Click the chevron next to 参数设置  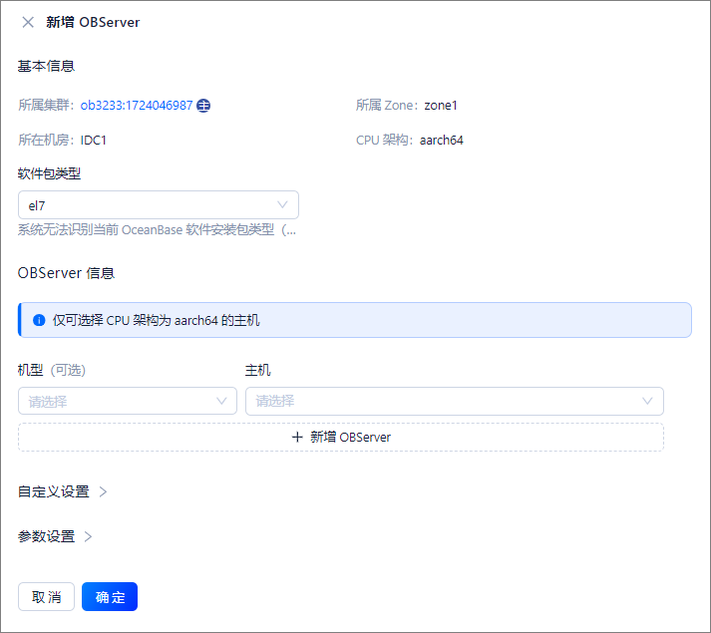(x=88, y=537)
